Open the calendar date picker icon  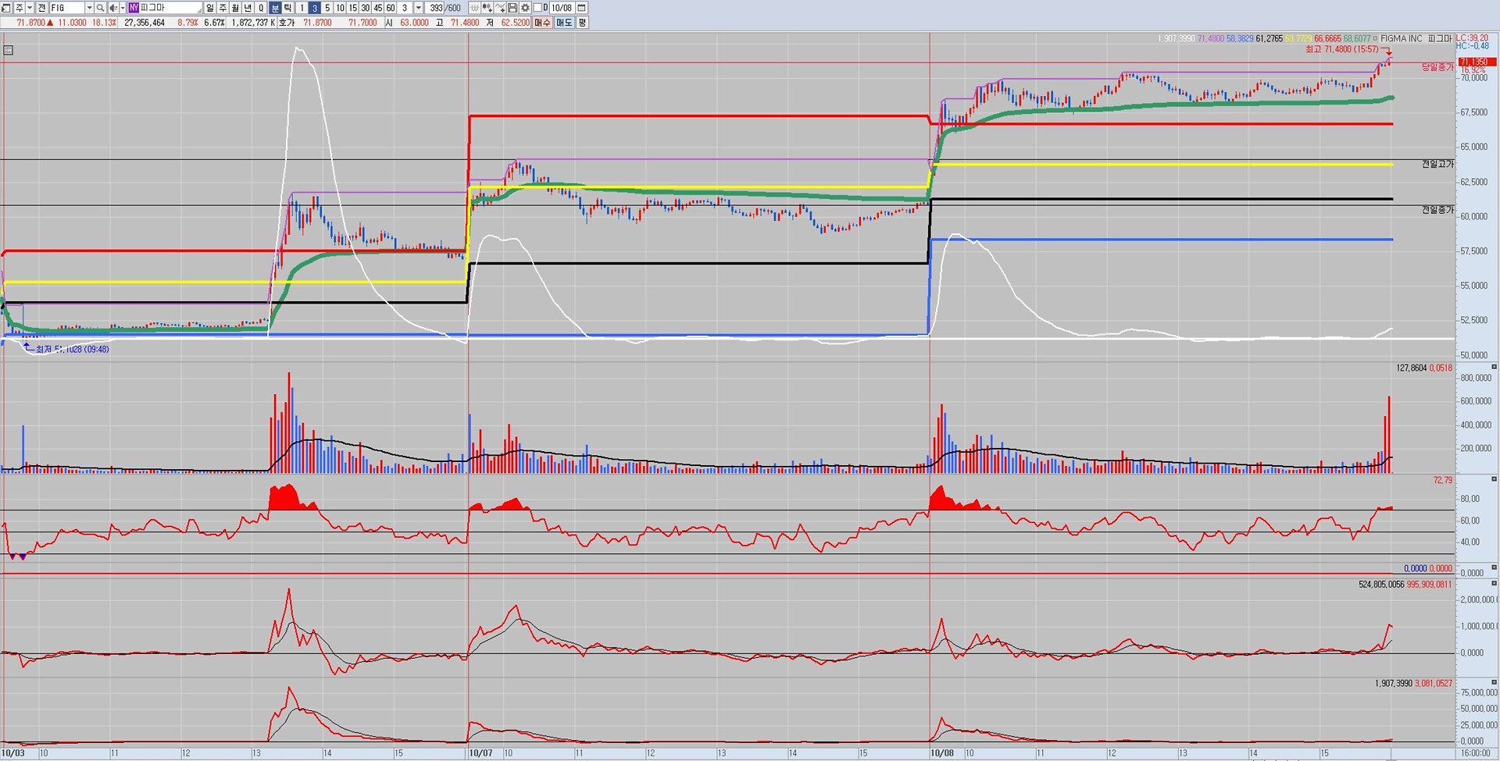click(x=582, y=8)
